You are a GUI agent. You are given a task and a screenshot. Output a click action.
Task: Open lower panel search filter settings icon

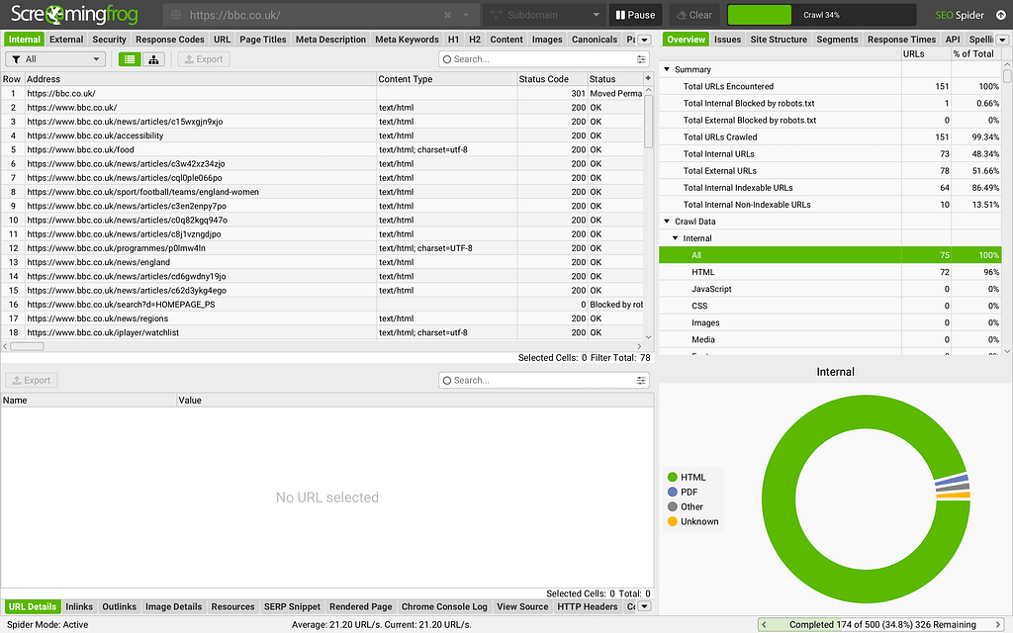pyautogui.click(x=640, y=381)
